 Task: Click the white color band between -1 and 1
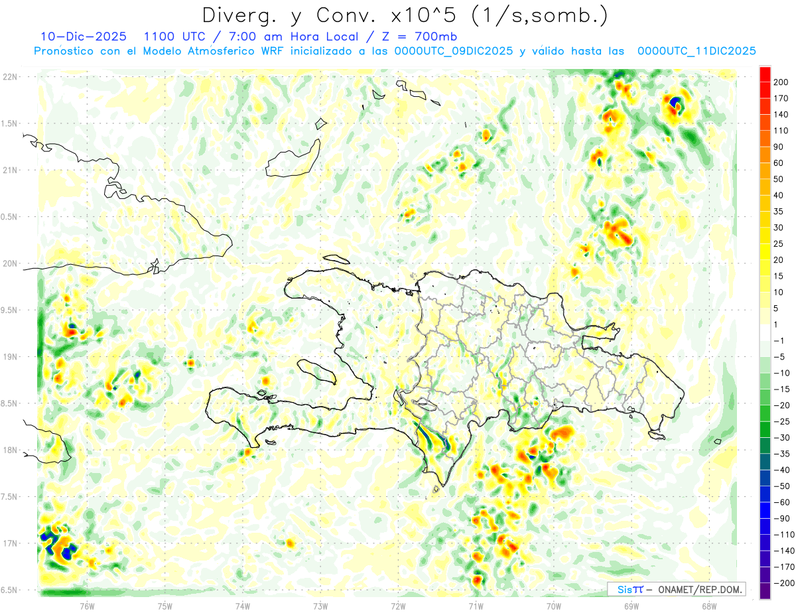pyautogui.click(x=765, y=332)
